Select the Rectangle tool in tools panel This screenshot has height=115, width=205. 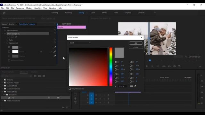click(x=76, y=94)
